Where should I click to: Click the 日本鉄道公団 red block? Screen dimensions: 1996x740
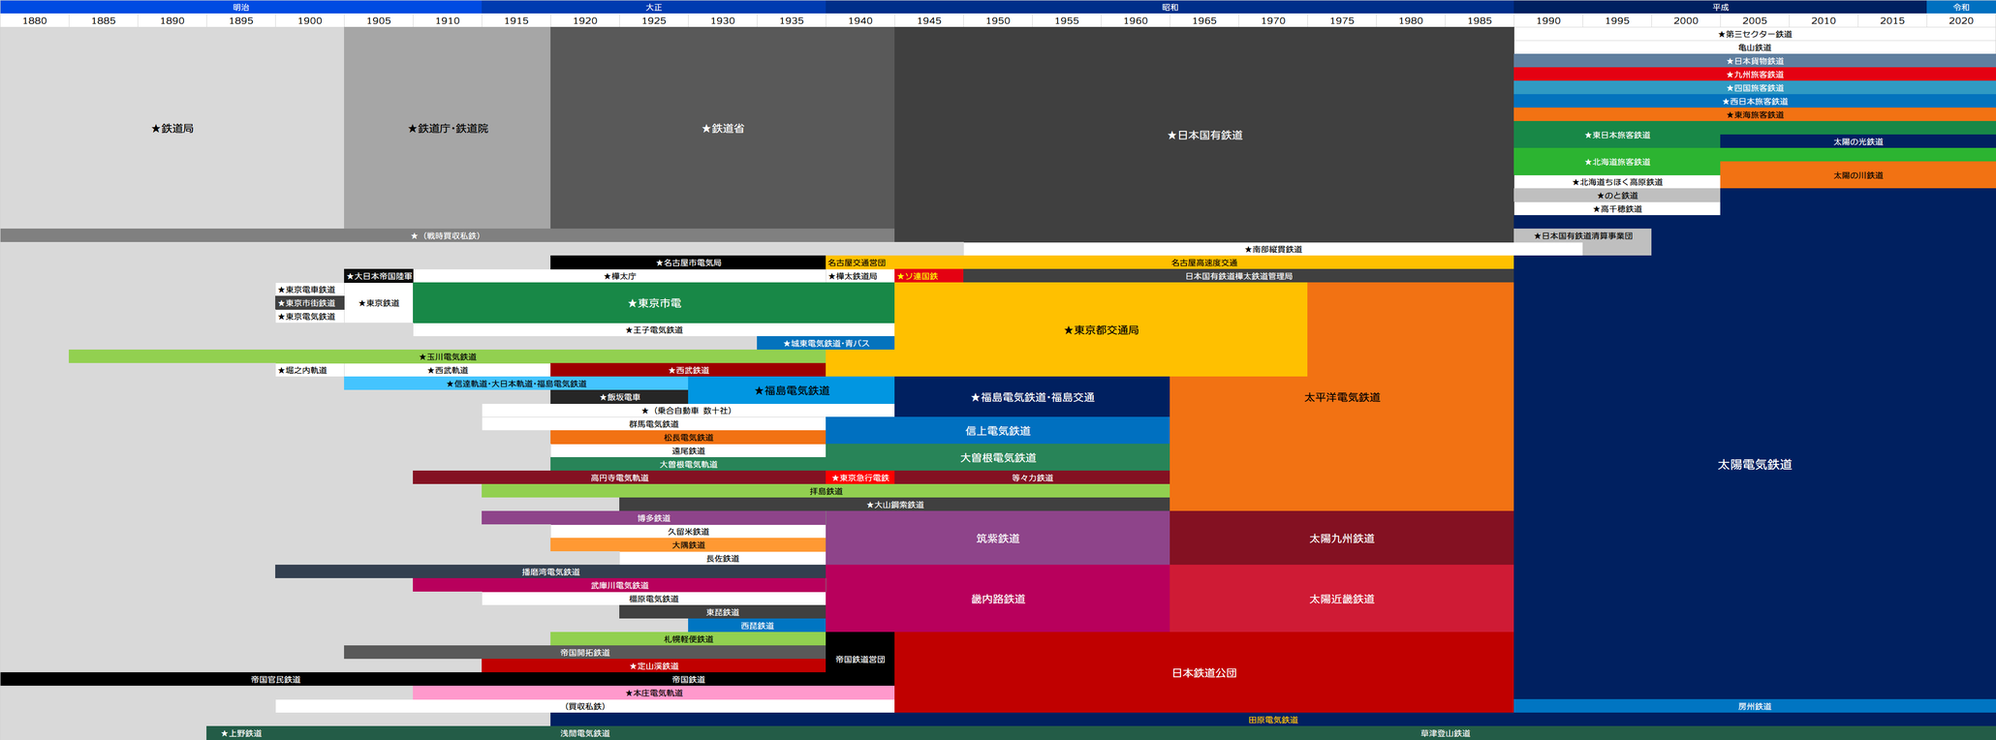click(1203, 672)
